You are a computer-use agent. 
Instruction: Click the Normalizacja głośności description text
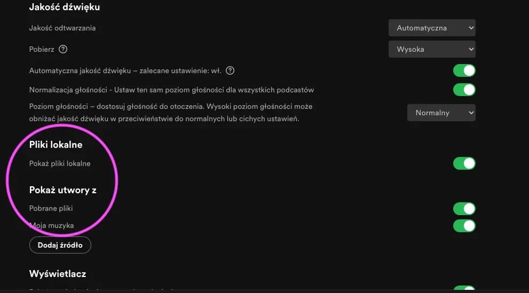(x=171, y=89)
